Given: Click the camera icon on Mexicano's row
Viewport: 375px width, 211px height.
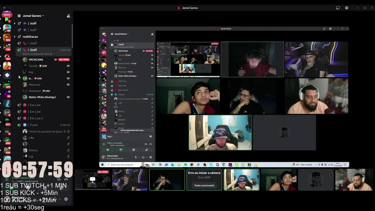Looking at the screenshot, I should click(68, 85).
